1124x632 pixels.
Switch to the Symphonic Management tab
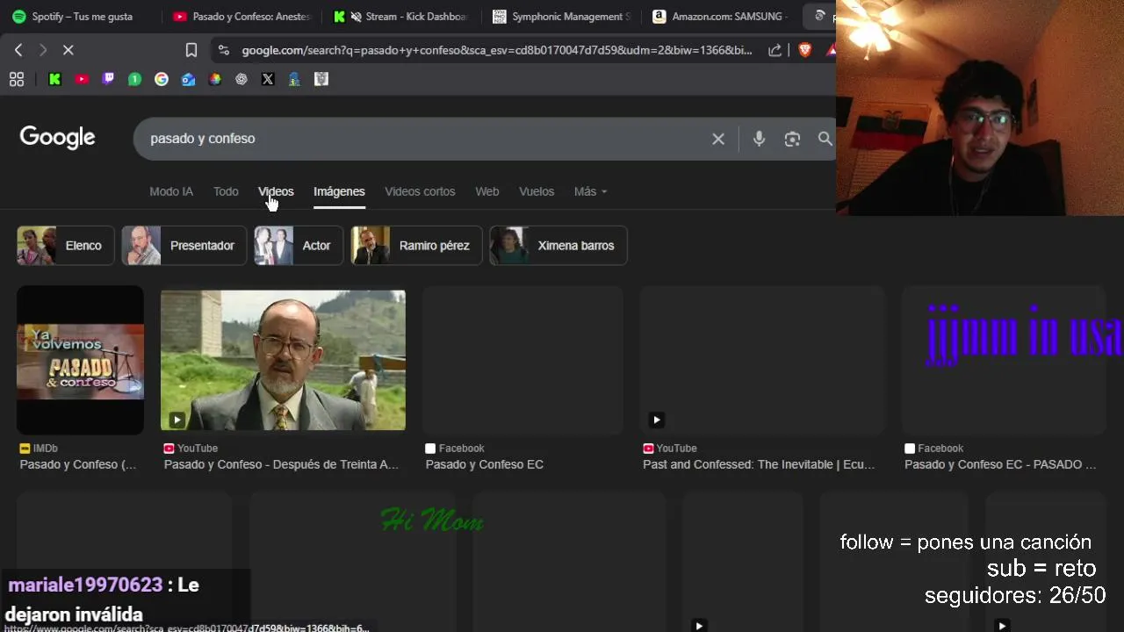point(563,17)
